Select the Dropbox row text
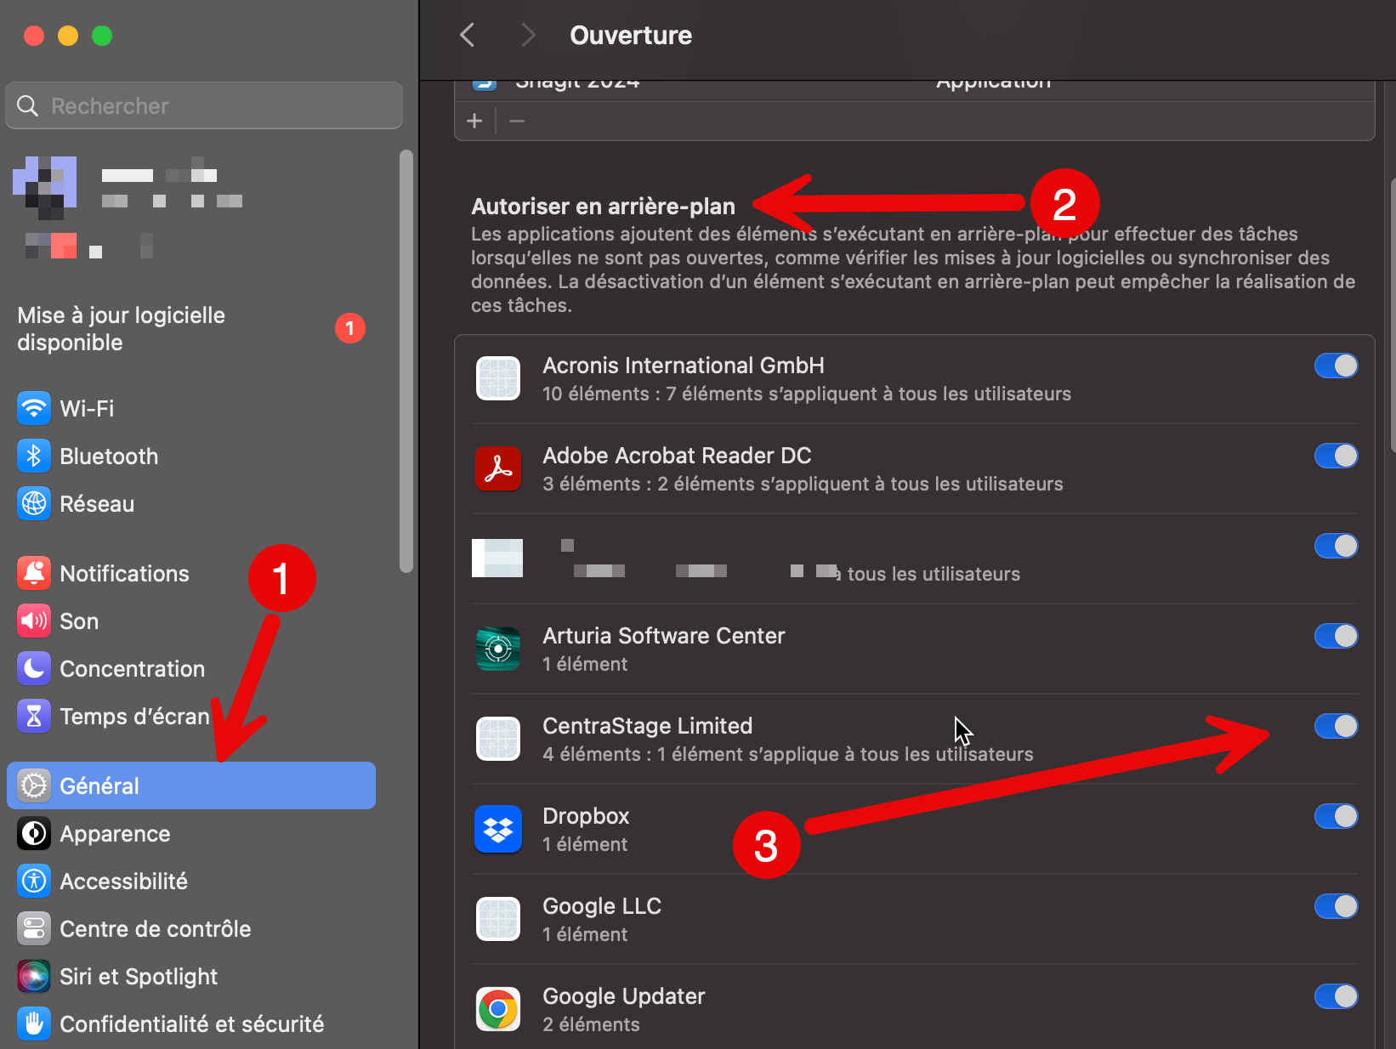This screenshot has width=1396, height=1049. click(x=586, y=817)
